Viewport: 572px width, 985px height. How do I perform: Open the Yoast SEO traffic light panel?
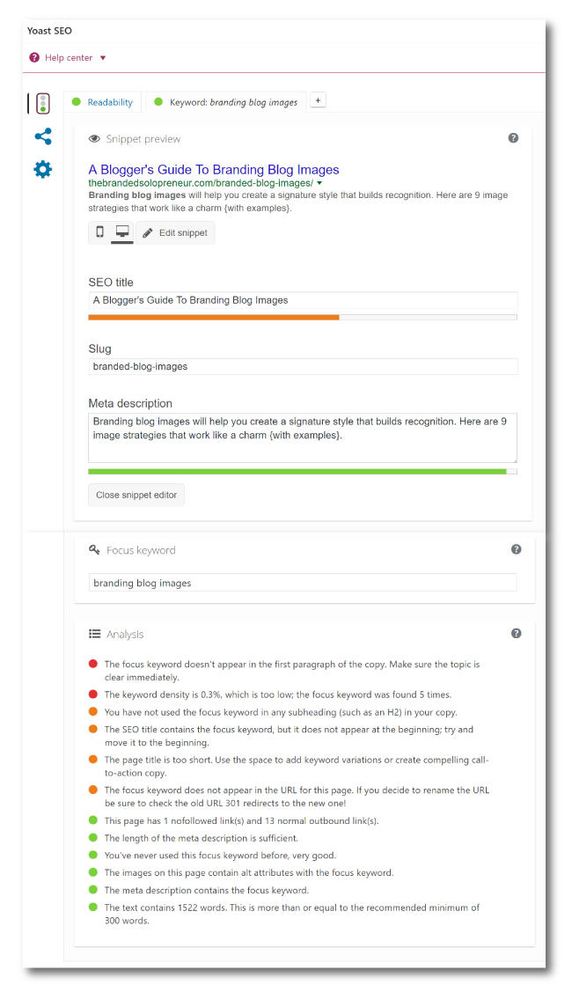tap(42, 103)
